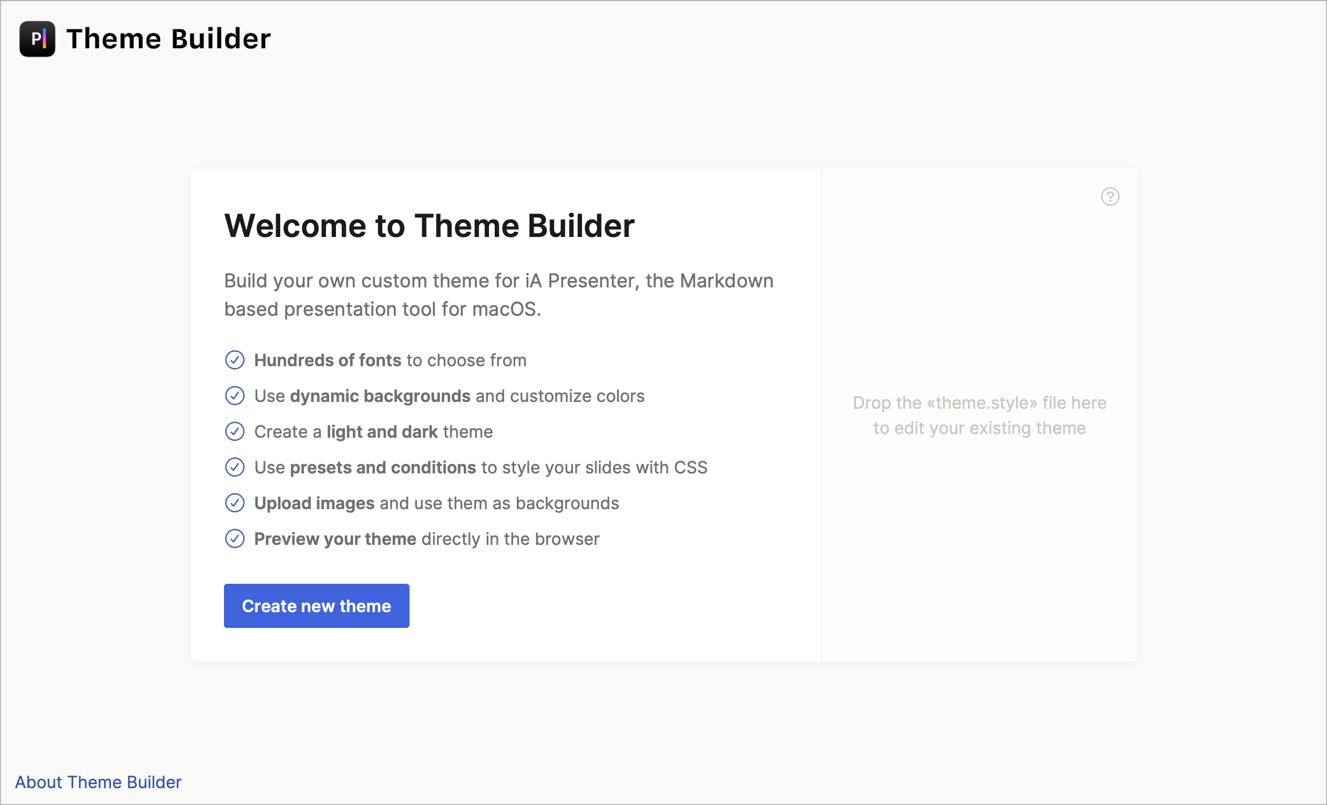1327x805 pixels.
Task: Click the "presets and conditions" bold text
Action: coord(382,467)
